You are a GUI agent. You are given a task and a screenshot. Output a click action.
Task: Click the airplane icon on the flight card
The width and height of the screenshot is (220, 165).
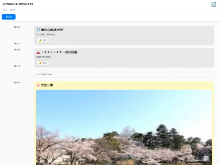[38, 30]
